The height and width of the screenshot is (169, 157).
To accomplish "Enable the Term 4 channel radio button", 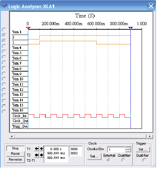I will [4, 46].
